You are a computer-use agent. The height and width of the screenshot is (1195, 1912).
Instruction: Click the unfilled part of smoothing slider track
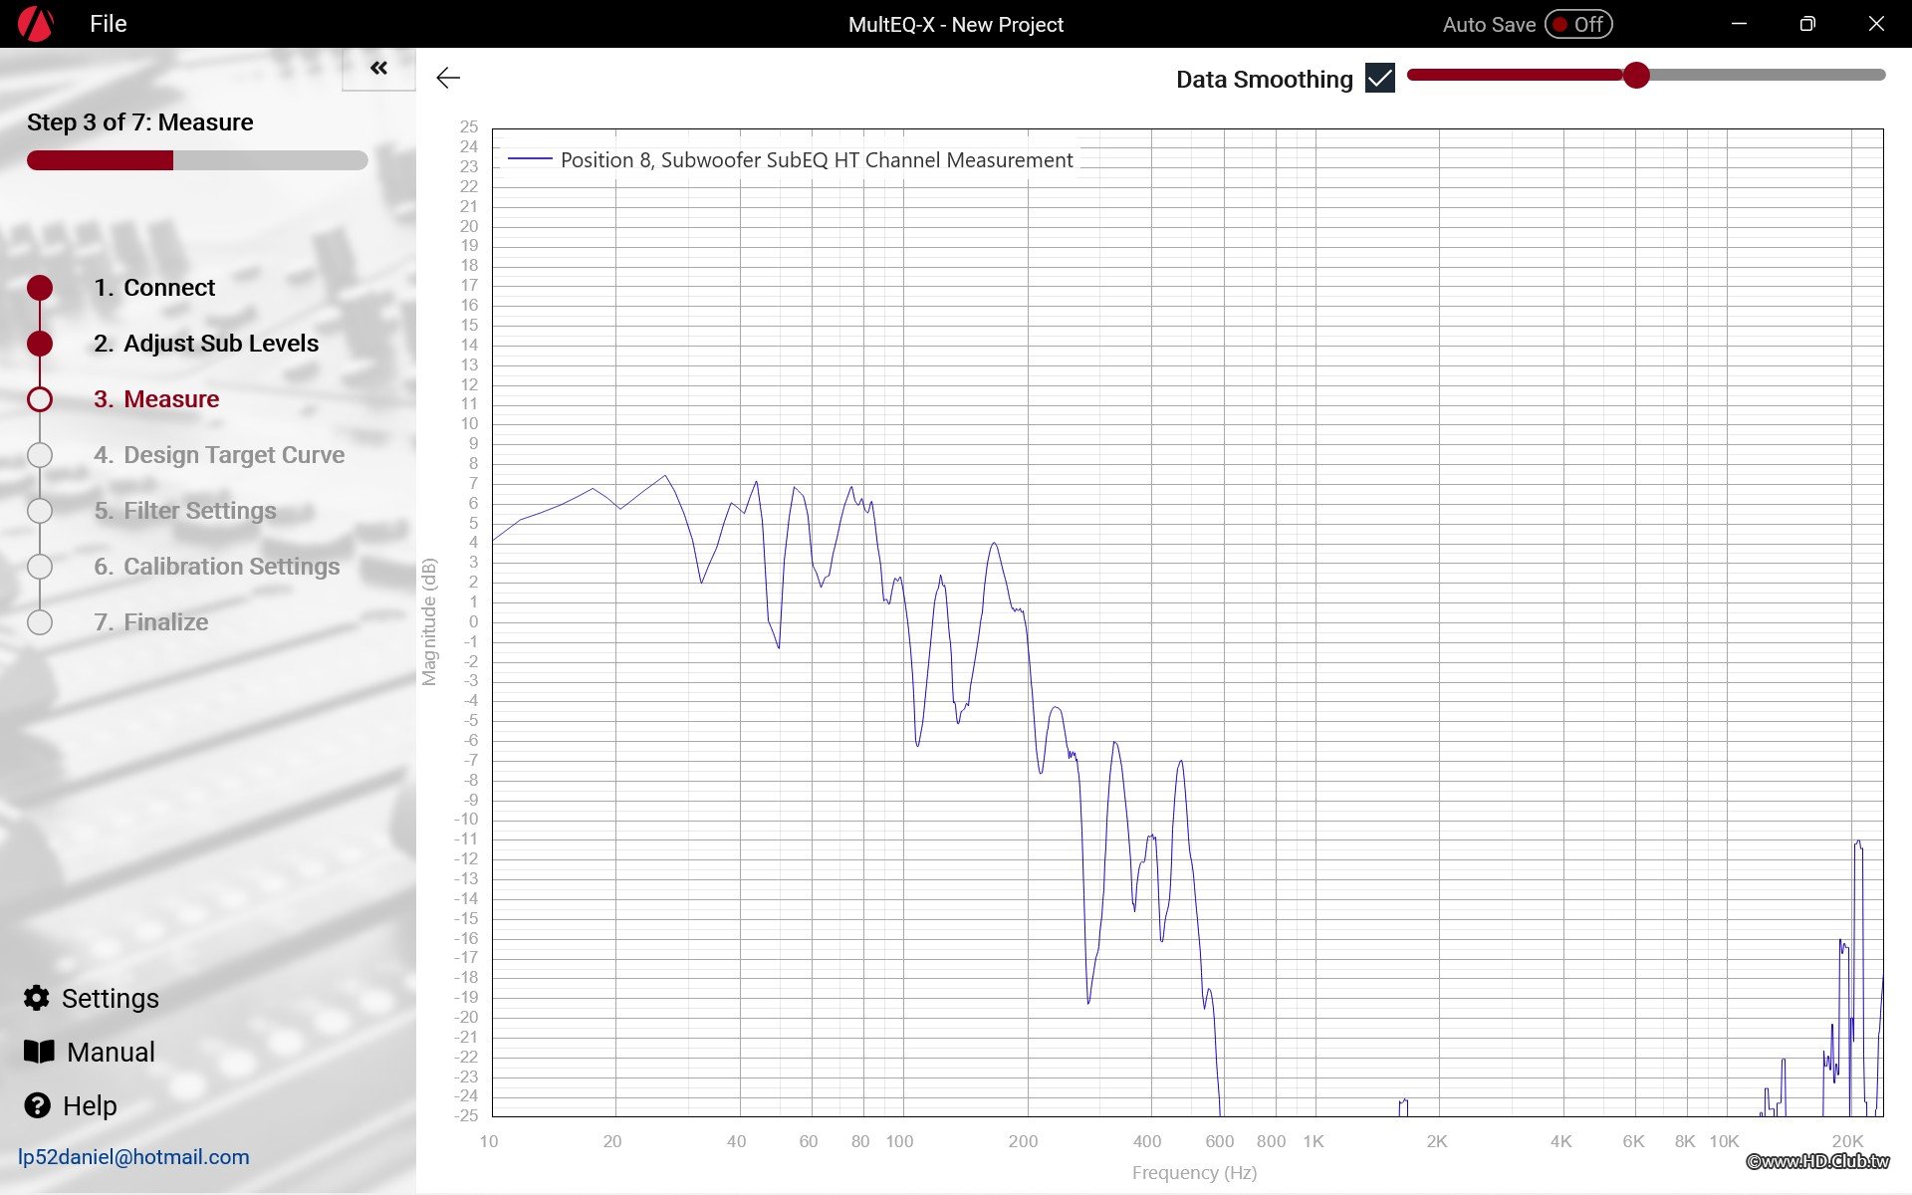(x=1768, y=75)
